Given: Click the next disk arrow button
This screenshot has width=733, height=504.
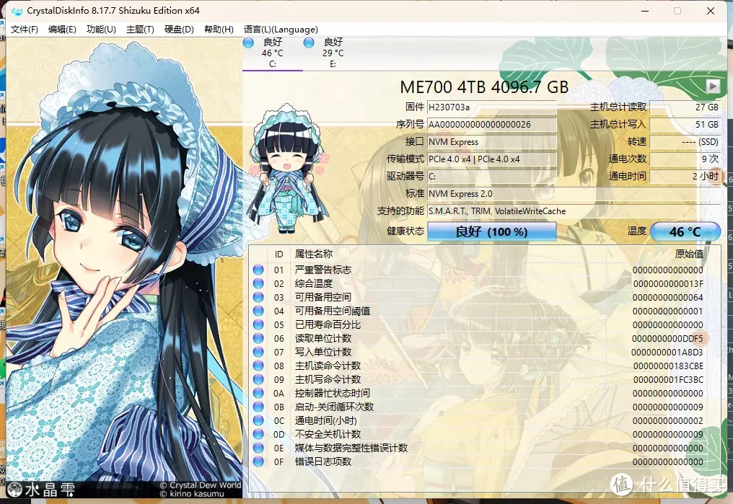Looking at the screenshot, I should [713, 86].
